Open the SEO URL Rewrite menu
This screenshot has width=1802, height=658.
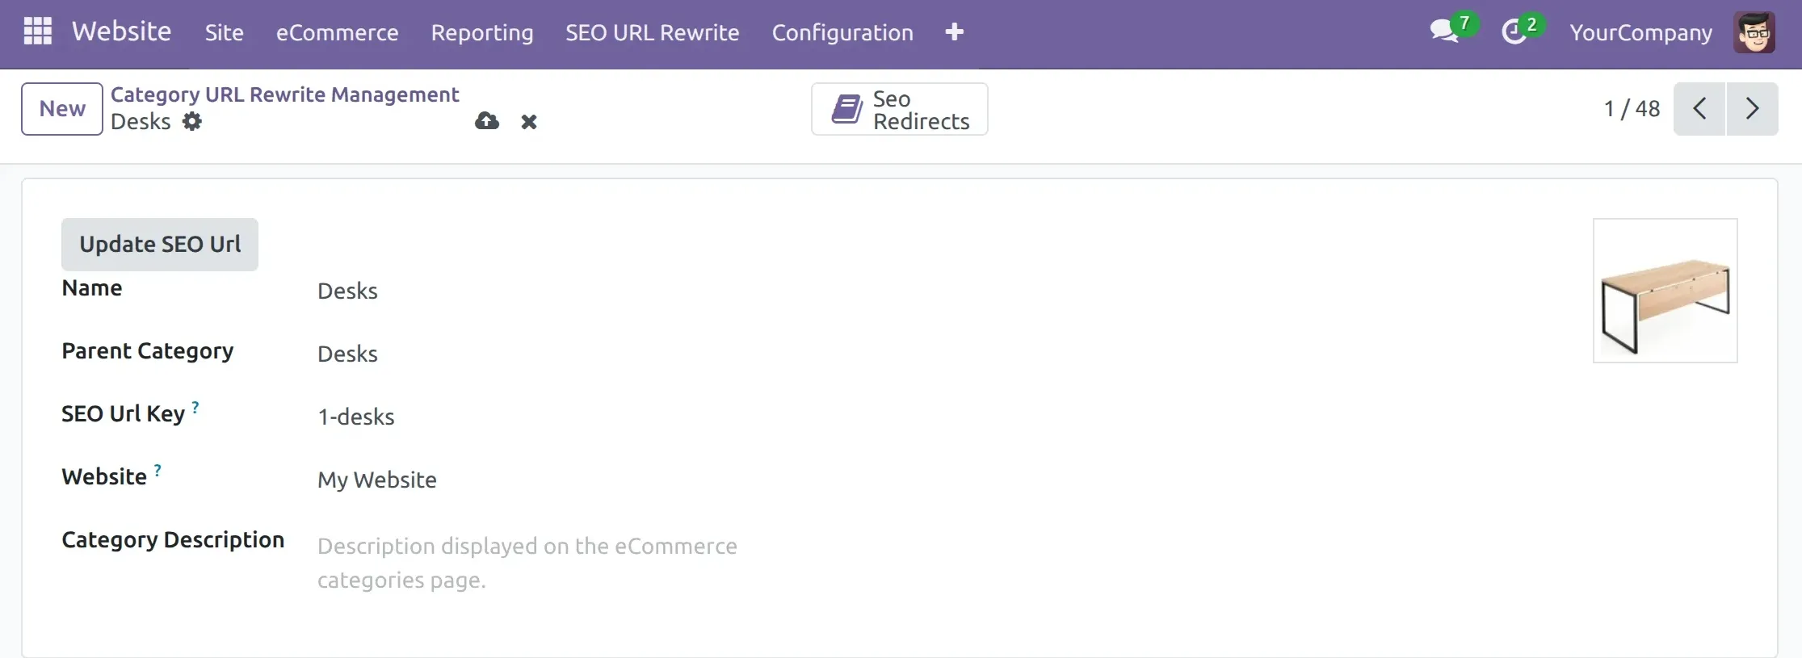coord(652,32)
